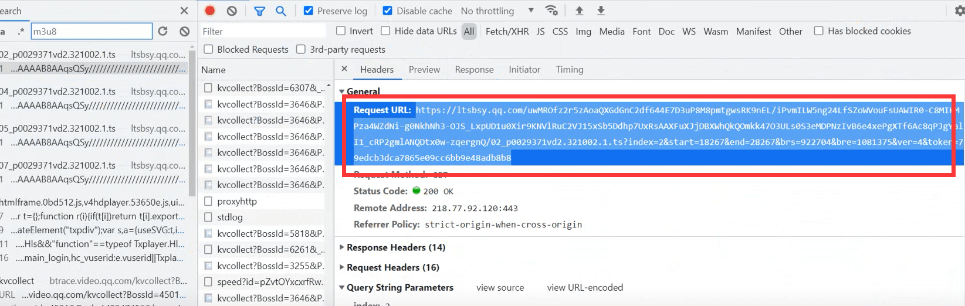Toggle the Disable cache checkbox
The image size is (965, 306).
pyautogui.click(x=387, y=11)
